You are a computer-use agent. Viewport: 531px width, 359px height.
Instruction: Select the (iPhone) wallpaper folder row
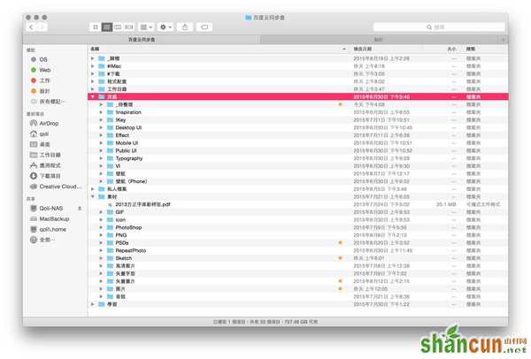(x=298, y=181)
